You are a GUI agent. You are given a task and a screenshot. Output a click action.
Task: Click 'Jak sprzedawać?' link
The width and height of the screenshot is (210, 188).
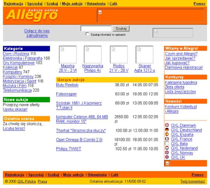(x=180, y=58)
